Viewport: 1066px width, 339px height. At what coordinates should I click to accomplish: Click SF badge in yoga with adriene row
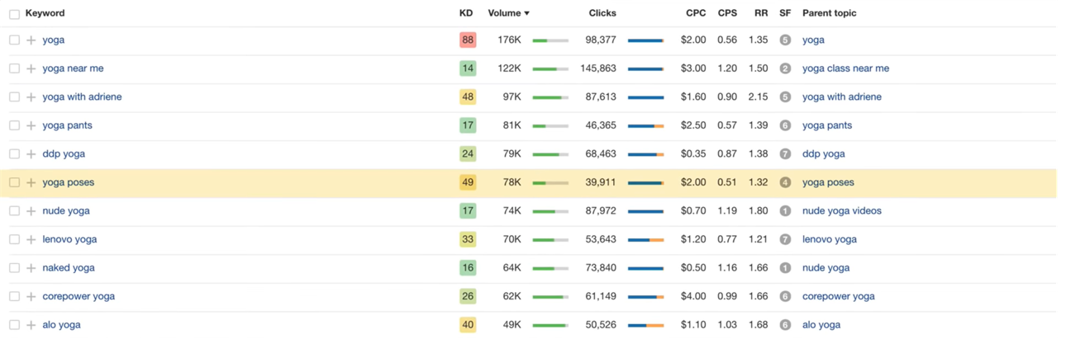(x=785, y=97)
